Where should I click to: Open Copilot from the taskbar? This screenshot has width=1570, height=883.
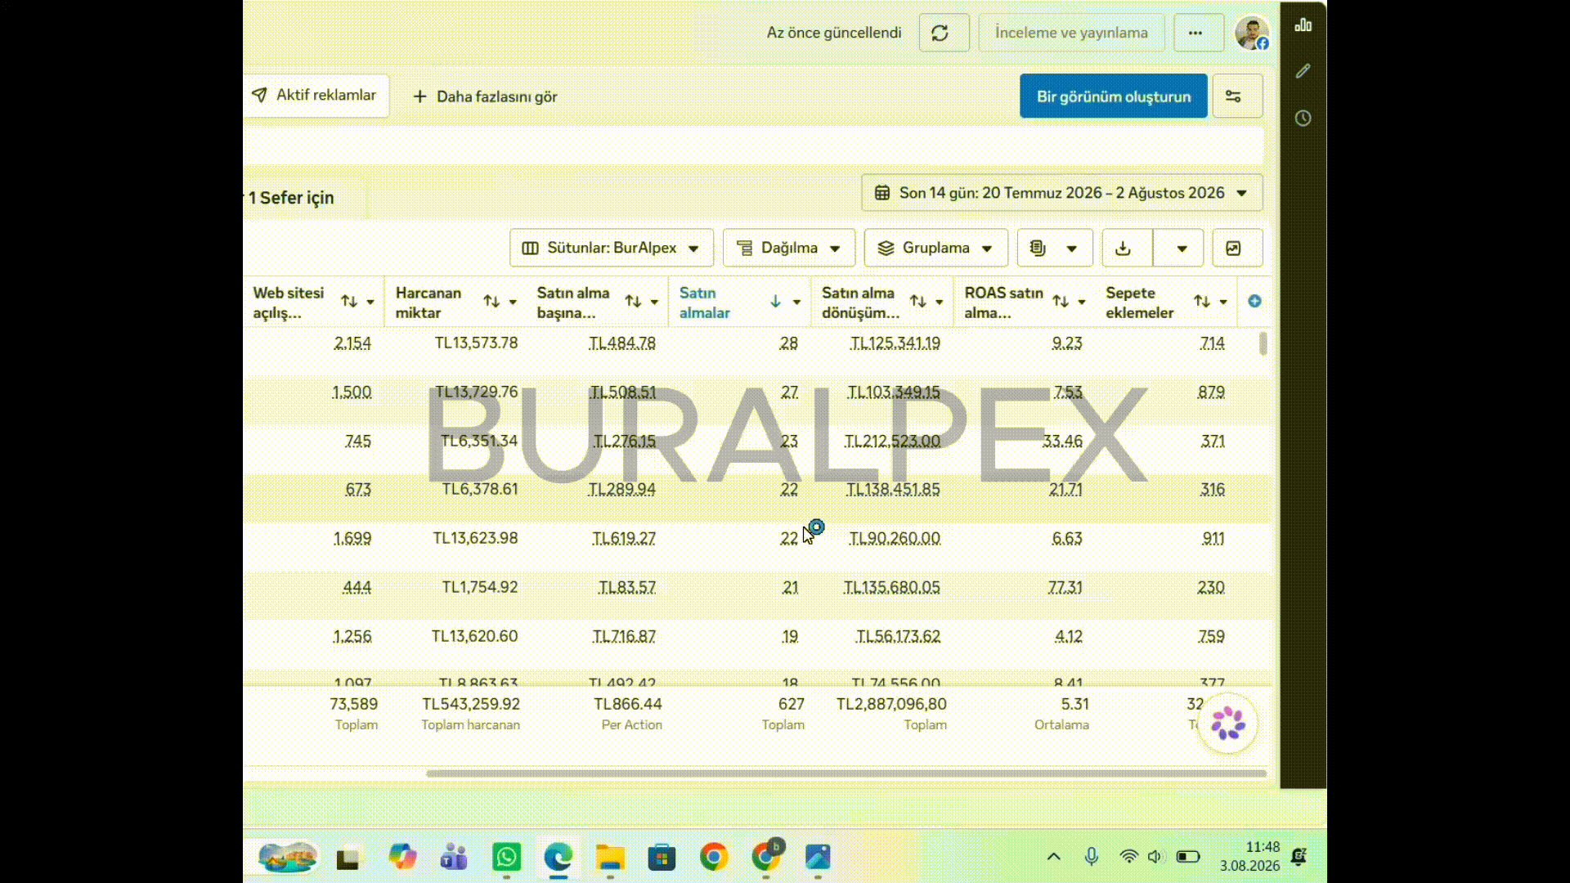(401, 857)
